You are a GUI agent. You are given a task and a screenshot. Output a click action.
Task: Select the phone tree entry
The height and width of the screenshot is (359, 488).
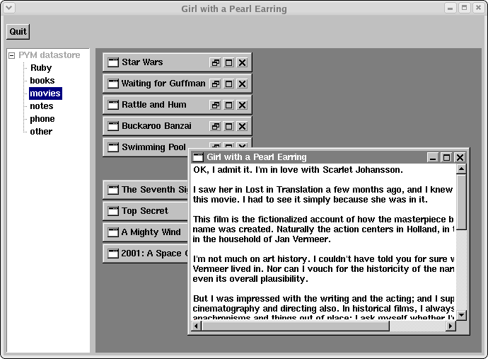pyautogui.click(x=42, y=119)
